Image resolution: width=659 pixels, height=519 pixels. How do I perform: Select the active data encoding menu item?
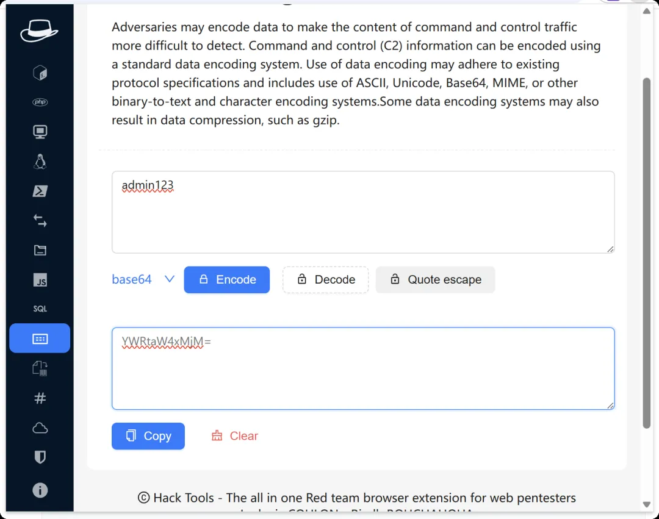[40, 338]
